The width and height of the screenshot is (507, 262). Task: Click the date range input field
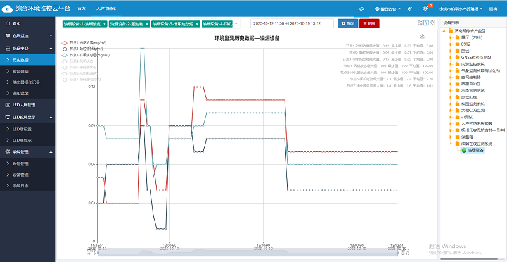[292, 23]
